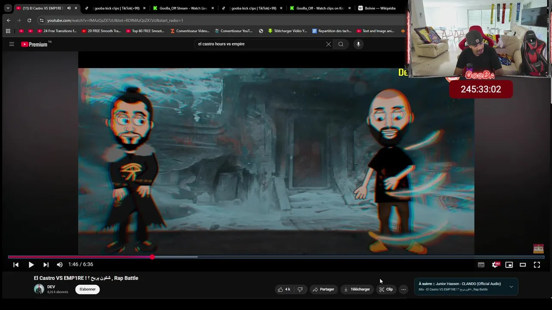Open the Top 60 FREE Smoot... bookmark

pos(145,31)
